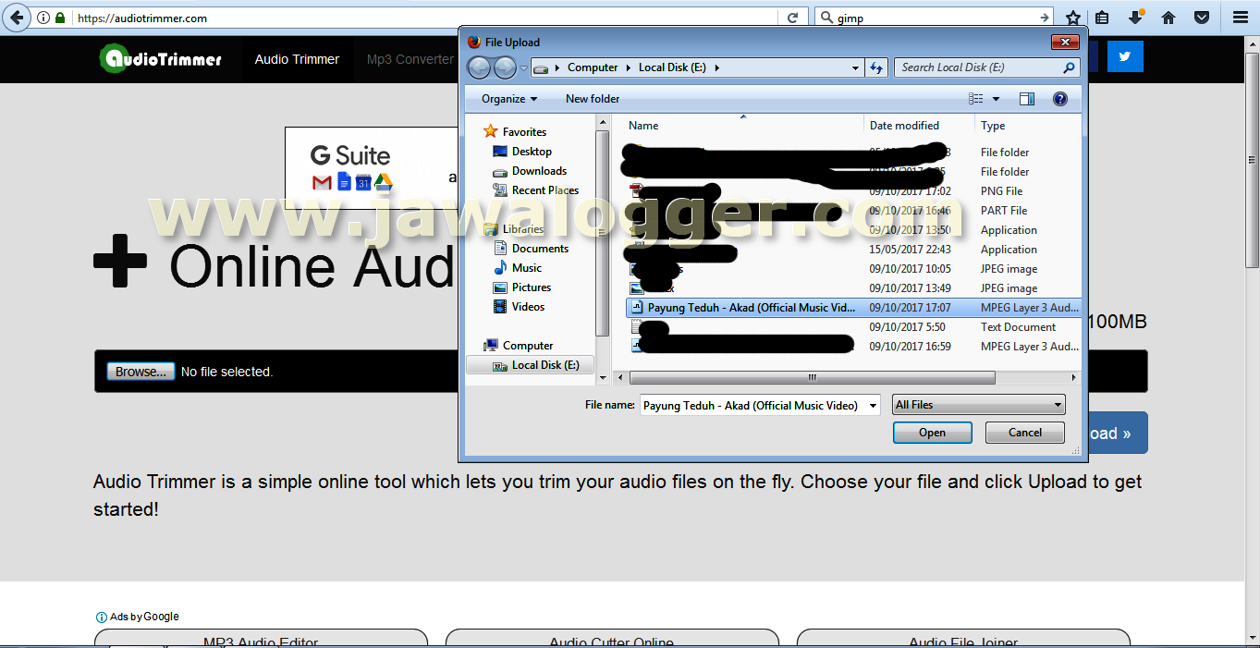The height and width of the screenshot is (648, 1260).
Task: Click the Browse... button on the page
Action: click(x=141, y=372)
